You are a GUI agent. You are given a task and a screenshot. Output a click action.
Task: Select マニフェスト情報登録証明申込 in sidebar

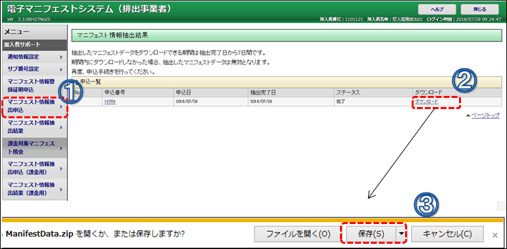click(34, 85)
